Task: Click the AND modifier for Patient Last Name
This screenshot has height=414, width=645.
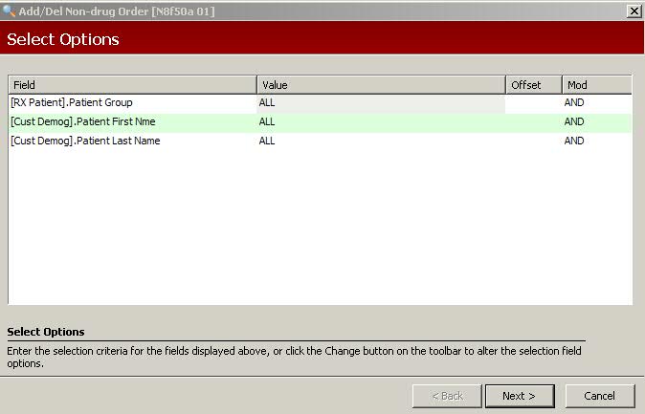Action: [x=596, y=141]
